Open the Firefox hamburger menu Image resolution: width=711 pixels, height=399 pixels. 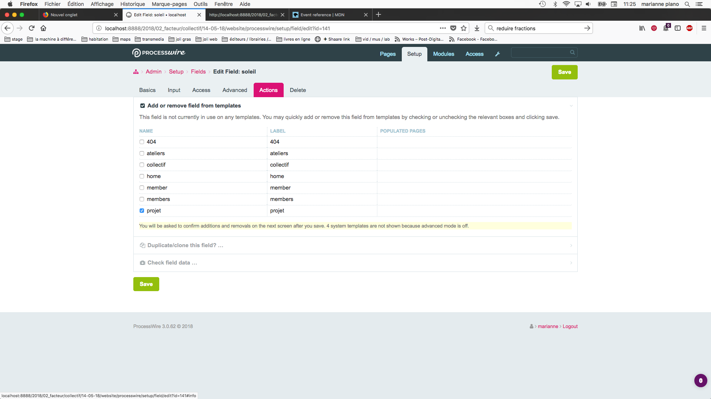(704, 28)
